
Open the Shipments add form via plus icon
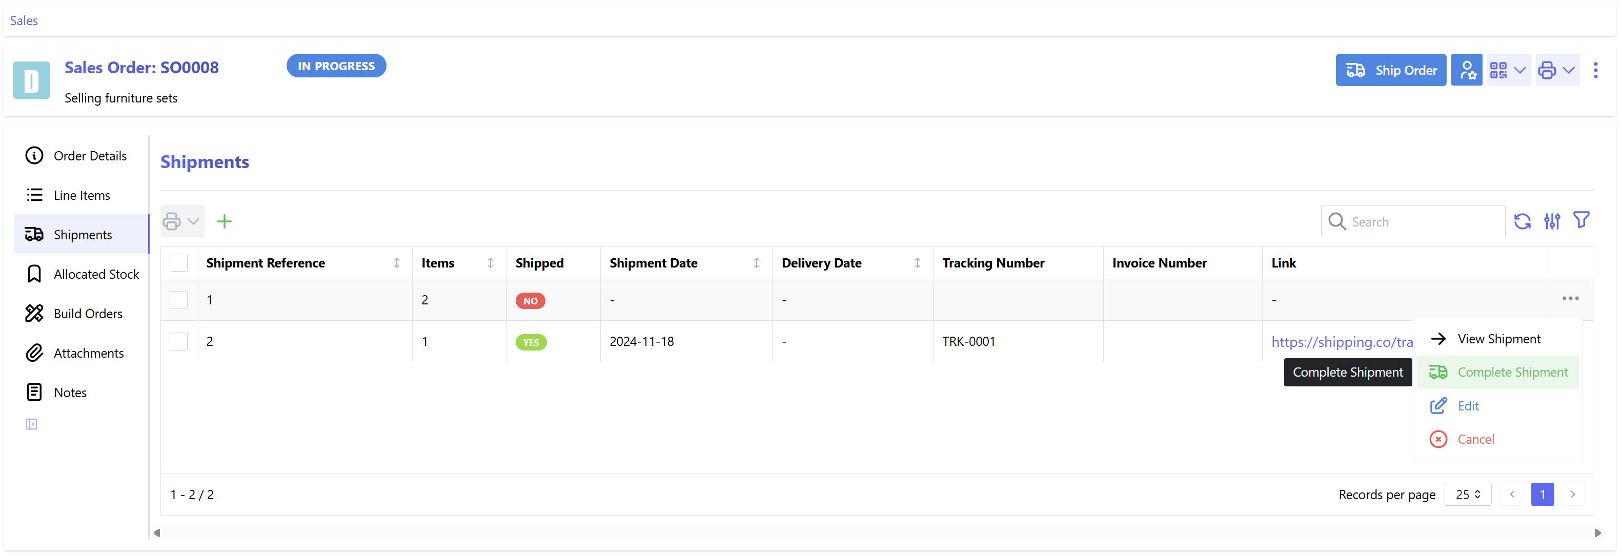(225, 221)
